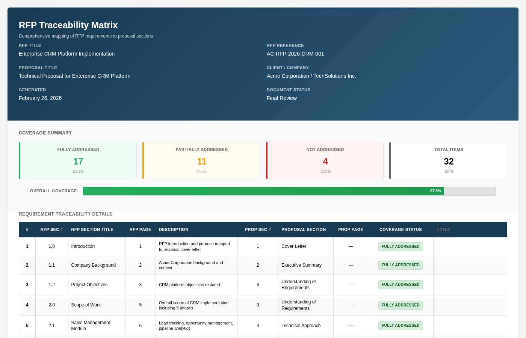This screenshot has height=338, width=526.
Task: Click the 87.5% coverage label
Action: 435,191
